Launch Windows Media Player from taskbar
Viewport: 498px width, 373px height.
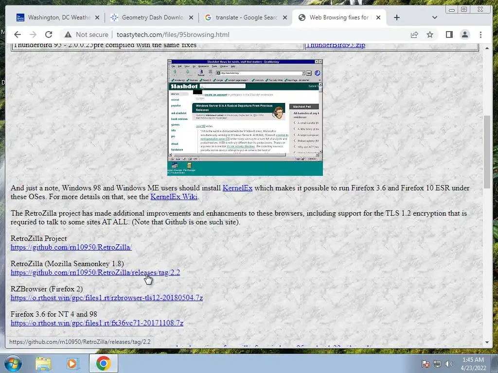pos(72,363)
